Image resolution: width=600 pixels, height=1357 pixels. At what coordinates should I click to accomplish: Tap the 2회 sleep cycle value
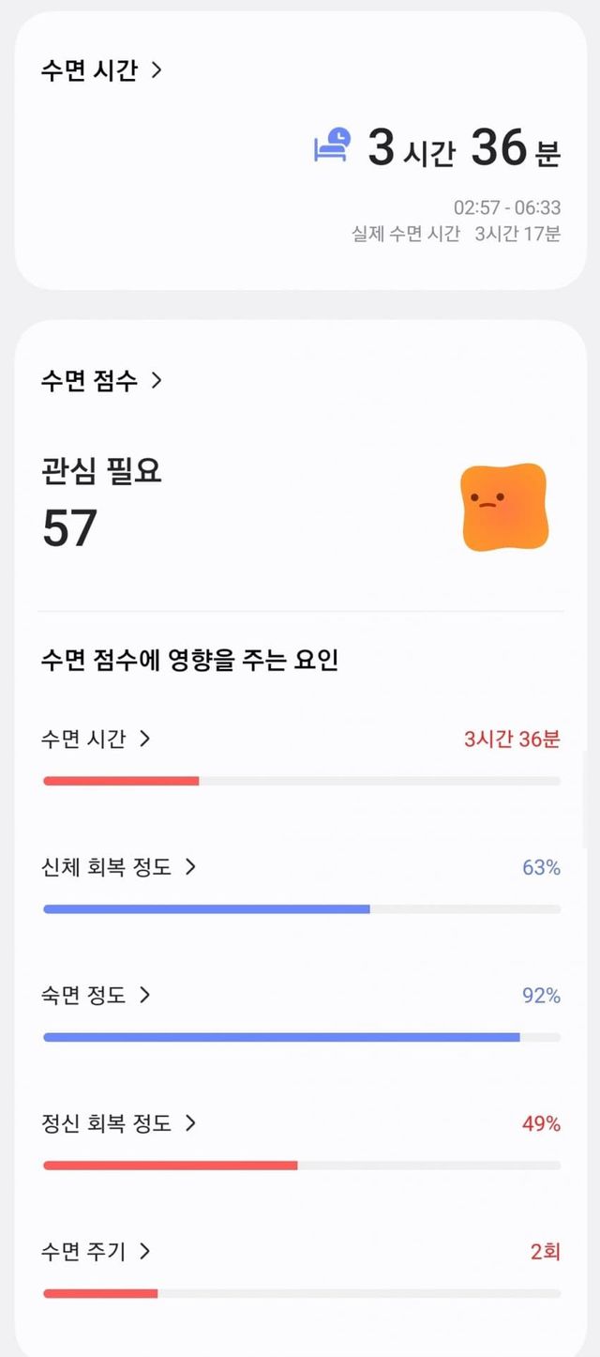pyautogui.click(x=545, y=1251)
